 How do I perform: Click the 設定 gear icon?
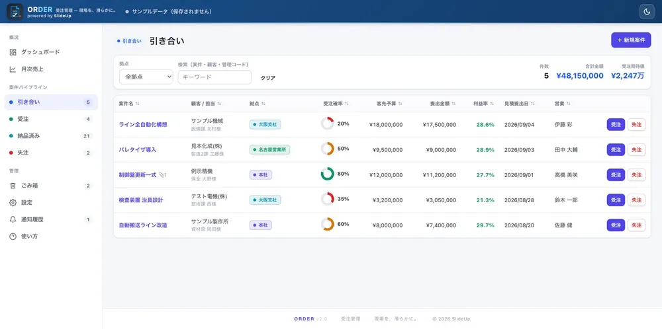pyautogui.click(x=13, y=203)
